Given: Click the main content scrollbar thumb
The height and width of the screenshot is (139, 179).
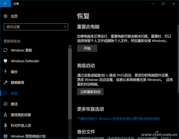Looking at the screenshot, I should pyautogui.click(x=178, y=59).
